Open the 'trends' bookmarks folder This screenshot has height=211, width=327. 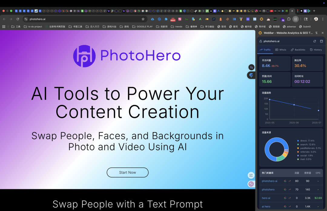[x=177, y=27]
